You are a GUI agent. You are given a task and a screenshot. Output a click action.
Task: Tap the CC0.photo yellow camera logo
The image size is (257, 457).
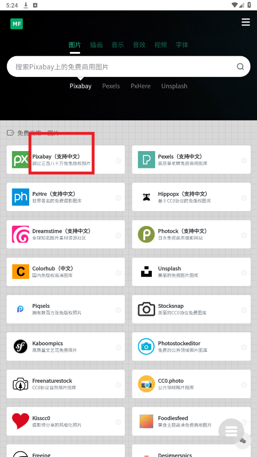pos(146,383)
